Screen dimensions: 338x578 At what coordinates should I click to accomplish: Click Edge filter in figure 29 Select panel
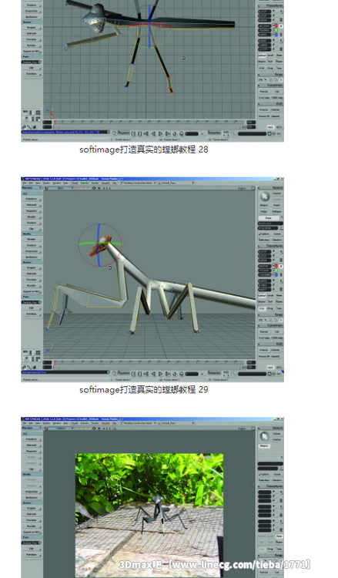tap(264, 212)
